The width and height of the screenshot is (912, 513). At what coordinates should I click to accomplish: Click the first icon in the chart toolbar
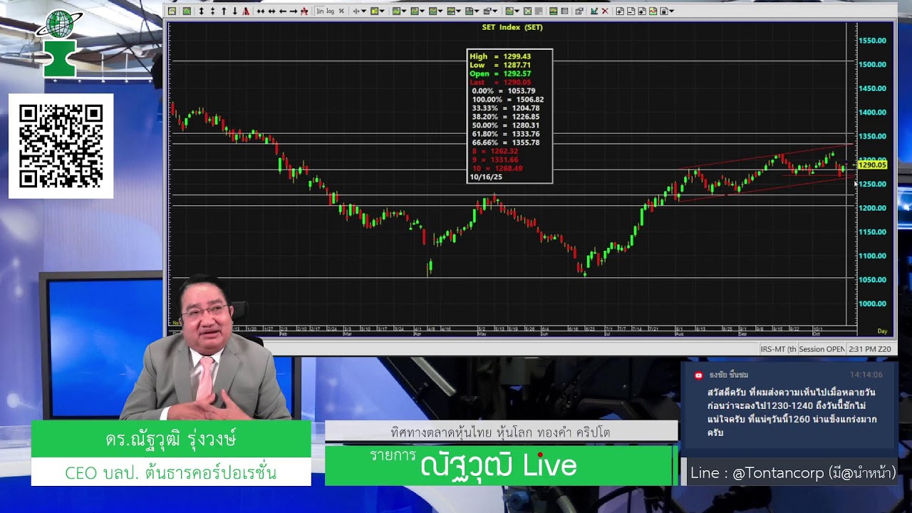point(172,11)
